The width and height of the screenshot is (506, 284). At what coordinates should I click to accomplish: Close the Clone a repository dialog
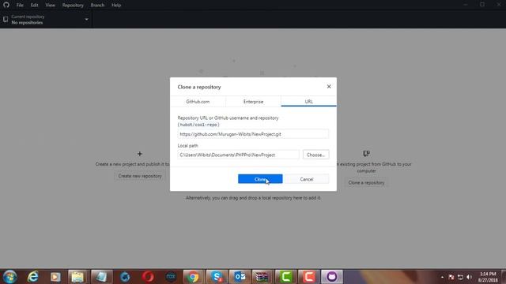point(329,87)
